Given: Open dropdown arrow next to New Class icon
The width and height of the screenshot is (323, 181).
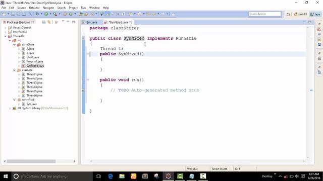Looking at the screenshot, I should click(75, 14).
